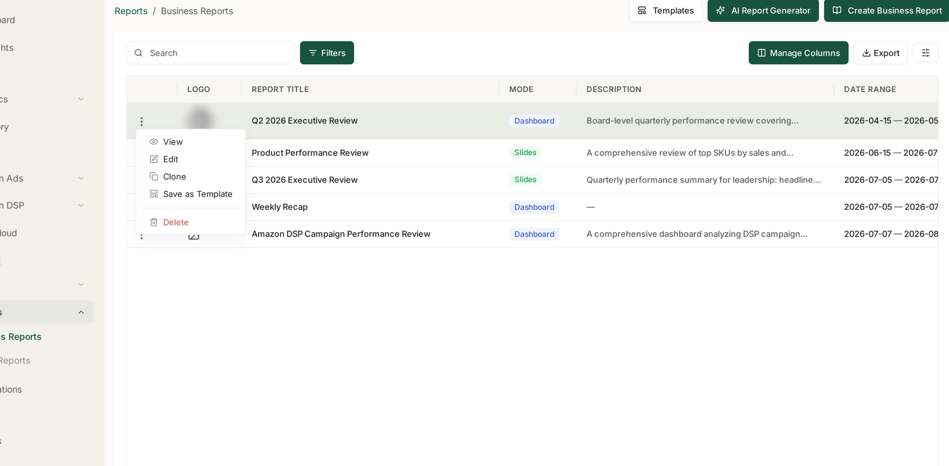Click the Export button
Image resolution: width=949 pixels, height=466 pixels.
(x=880, y=53)
